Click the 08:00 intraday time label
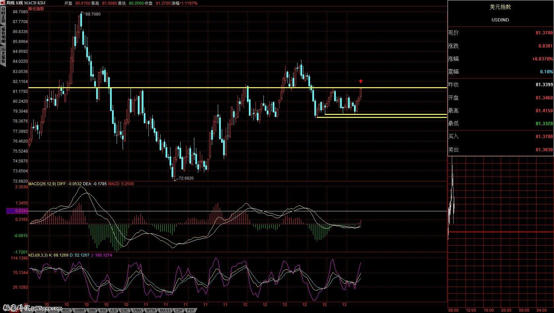This screenshot has height=313, width=554. pos(453,310)
